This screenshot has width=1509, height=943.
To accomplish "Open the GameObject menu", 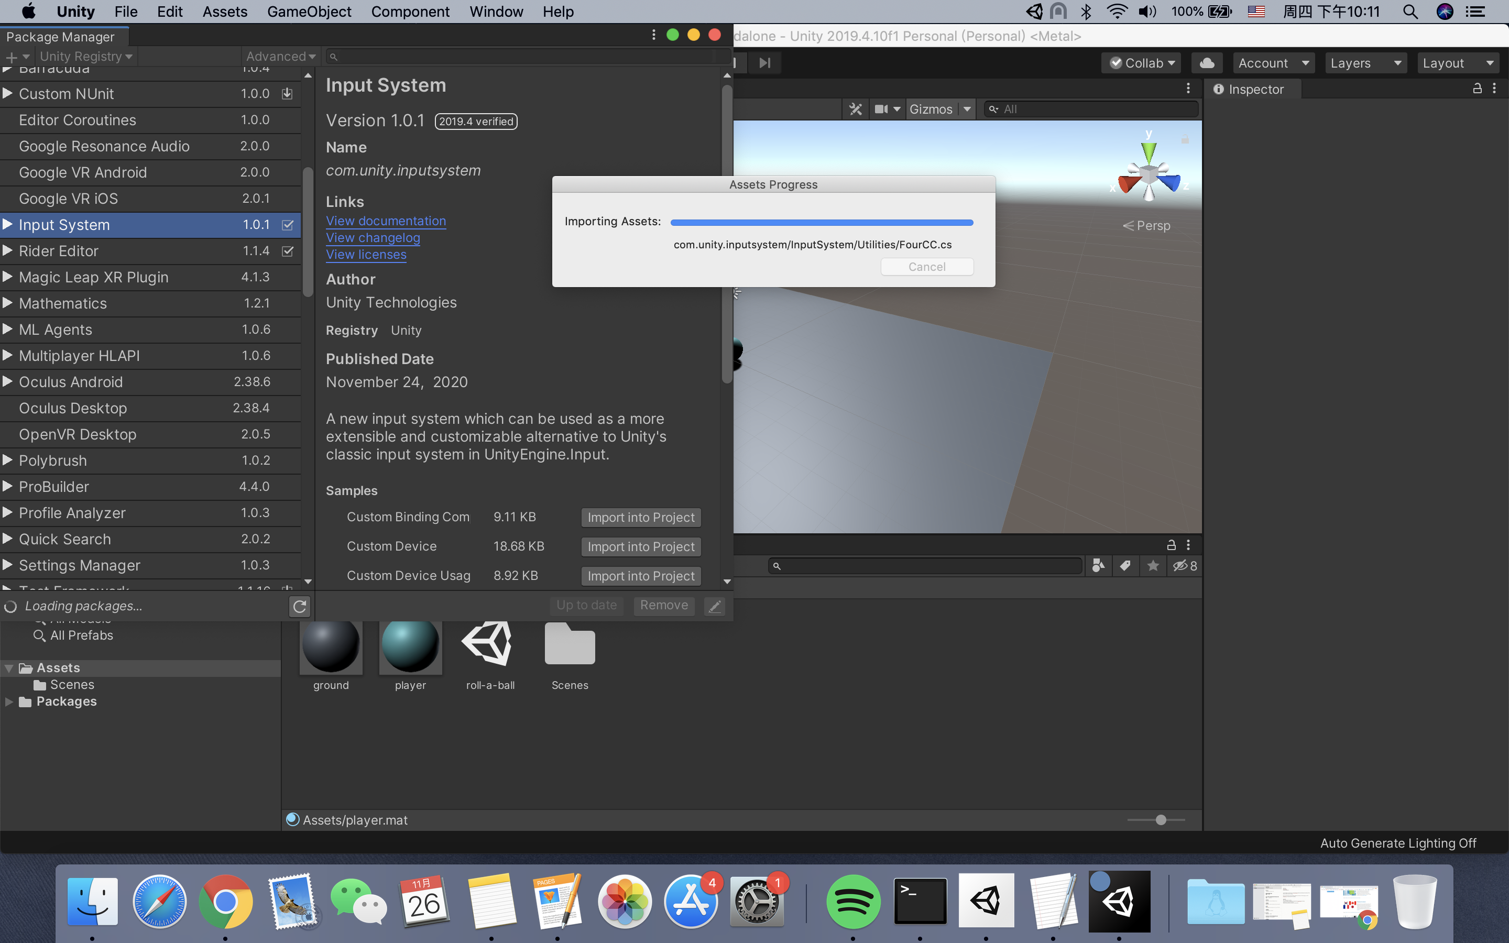I will tap(309, 11).
